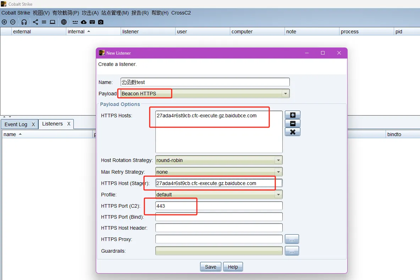Viewport: 420px width, 280px height.
Task: Focus HTTPS Host (Stager) field
Action: 219,183
